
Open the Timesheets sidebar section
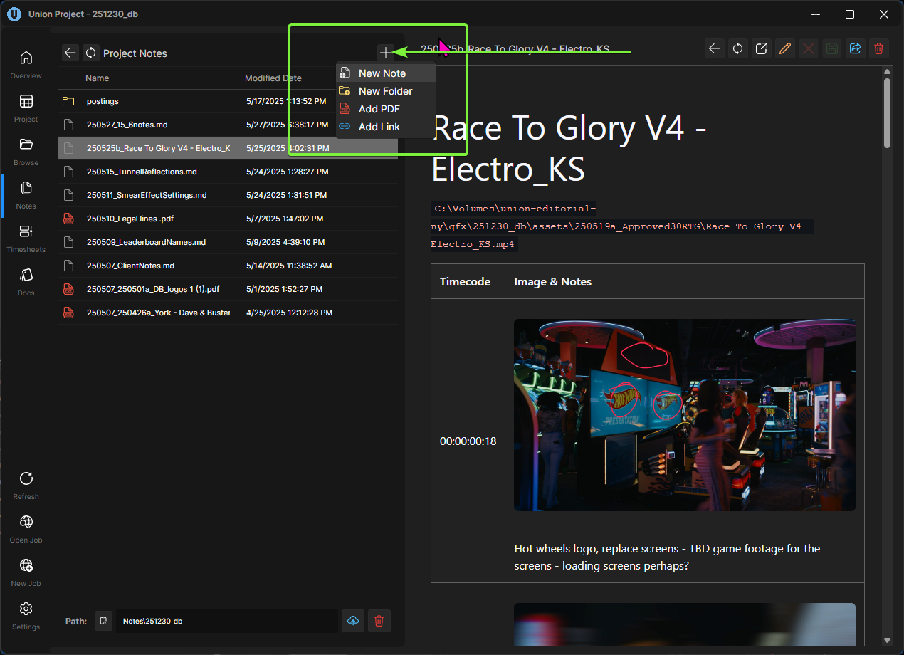(x=26, y=238)
